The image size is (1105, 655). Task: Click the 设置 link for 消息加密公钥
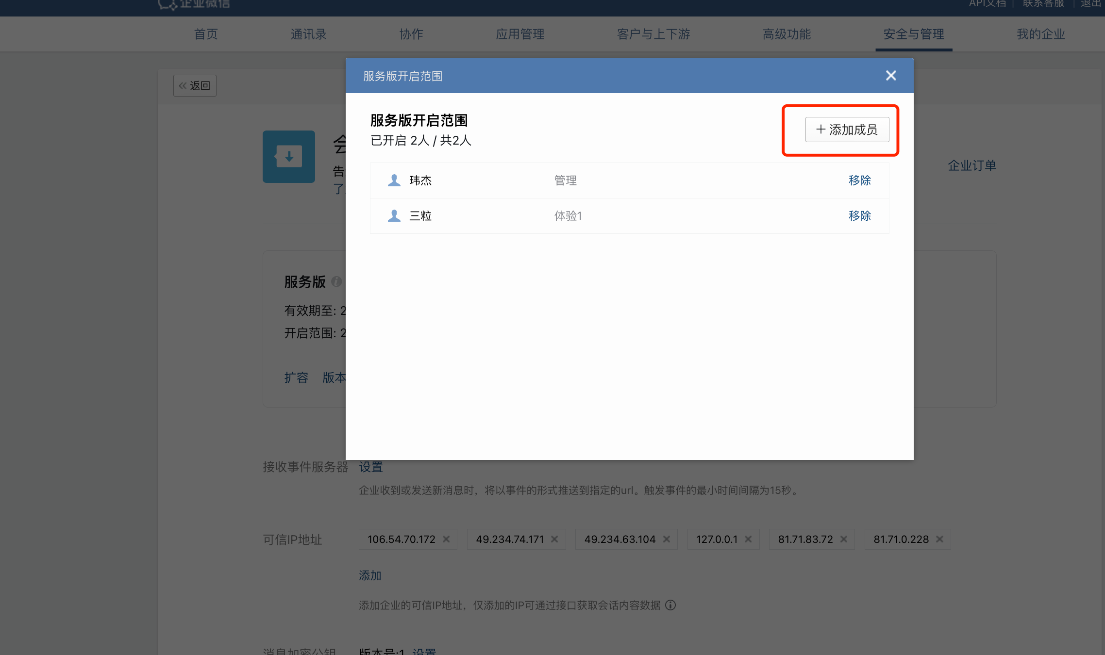tap(424, 651)
